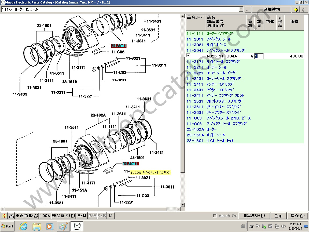Select the 11-3531 parts list row
This screenshot has width=309, height=232.
click(x=245, y=101)
